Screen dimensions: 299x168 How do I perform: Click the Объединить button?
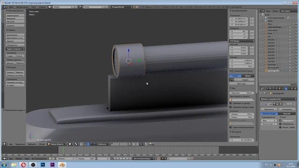(15, 45)
